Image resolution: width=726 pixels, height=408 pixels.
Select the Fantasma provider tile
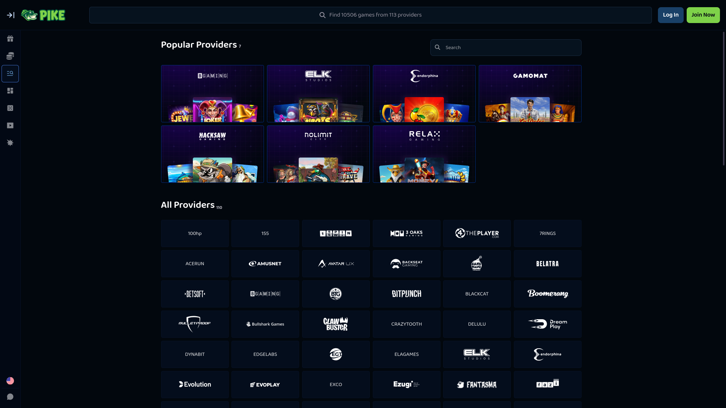pos(477,385)
